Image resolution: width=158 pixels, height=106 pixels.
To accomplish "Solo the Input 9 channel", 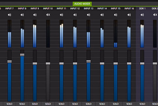I will coord(35,104).
